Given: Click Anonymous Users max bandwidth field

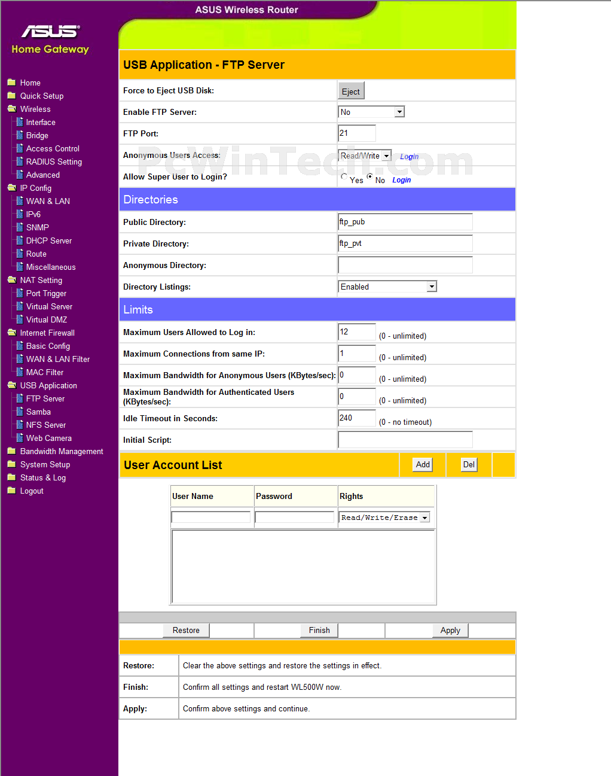Looking at the screenshot, I should click(x=357, y=375).
